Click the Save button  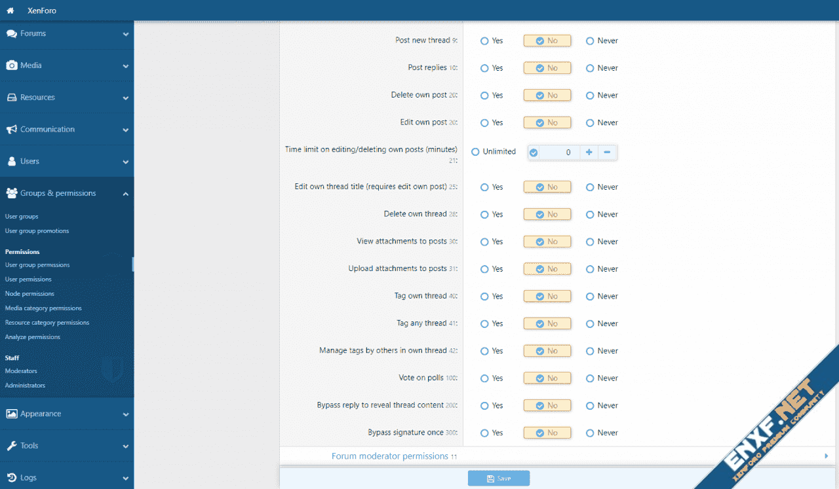(x=498, y=479)
